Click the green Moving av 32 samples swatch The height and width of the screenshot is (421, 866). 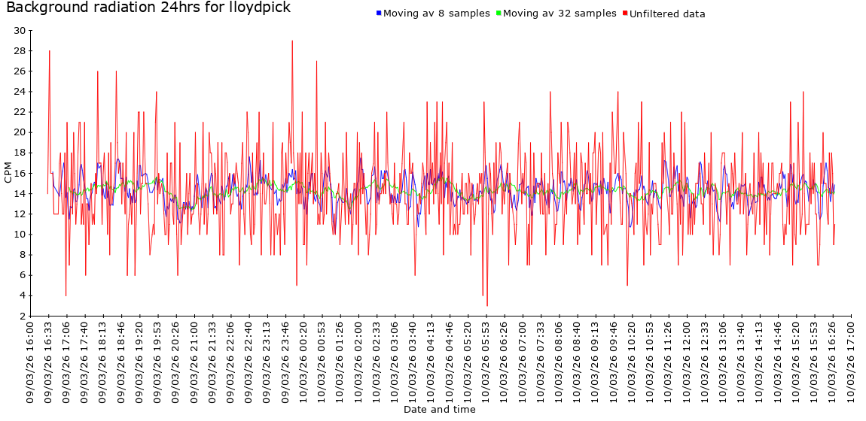point(499,14)
